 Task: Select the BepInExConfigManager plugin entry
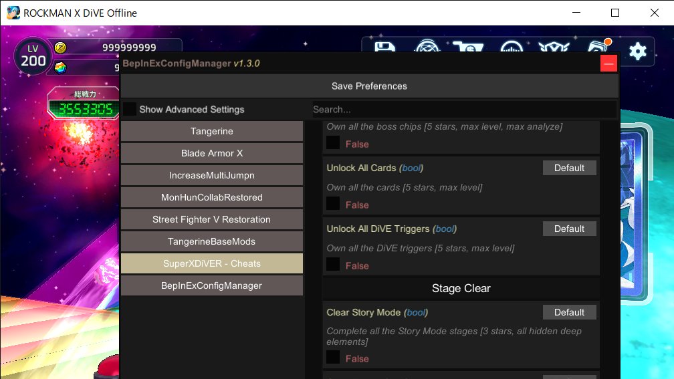point(212,285)
